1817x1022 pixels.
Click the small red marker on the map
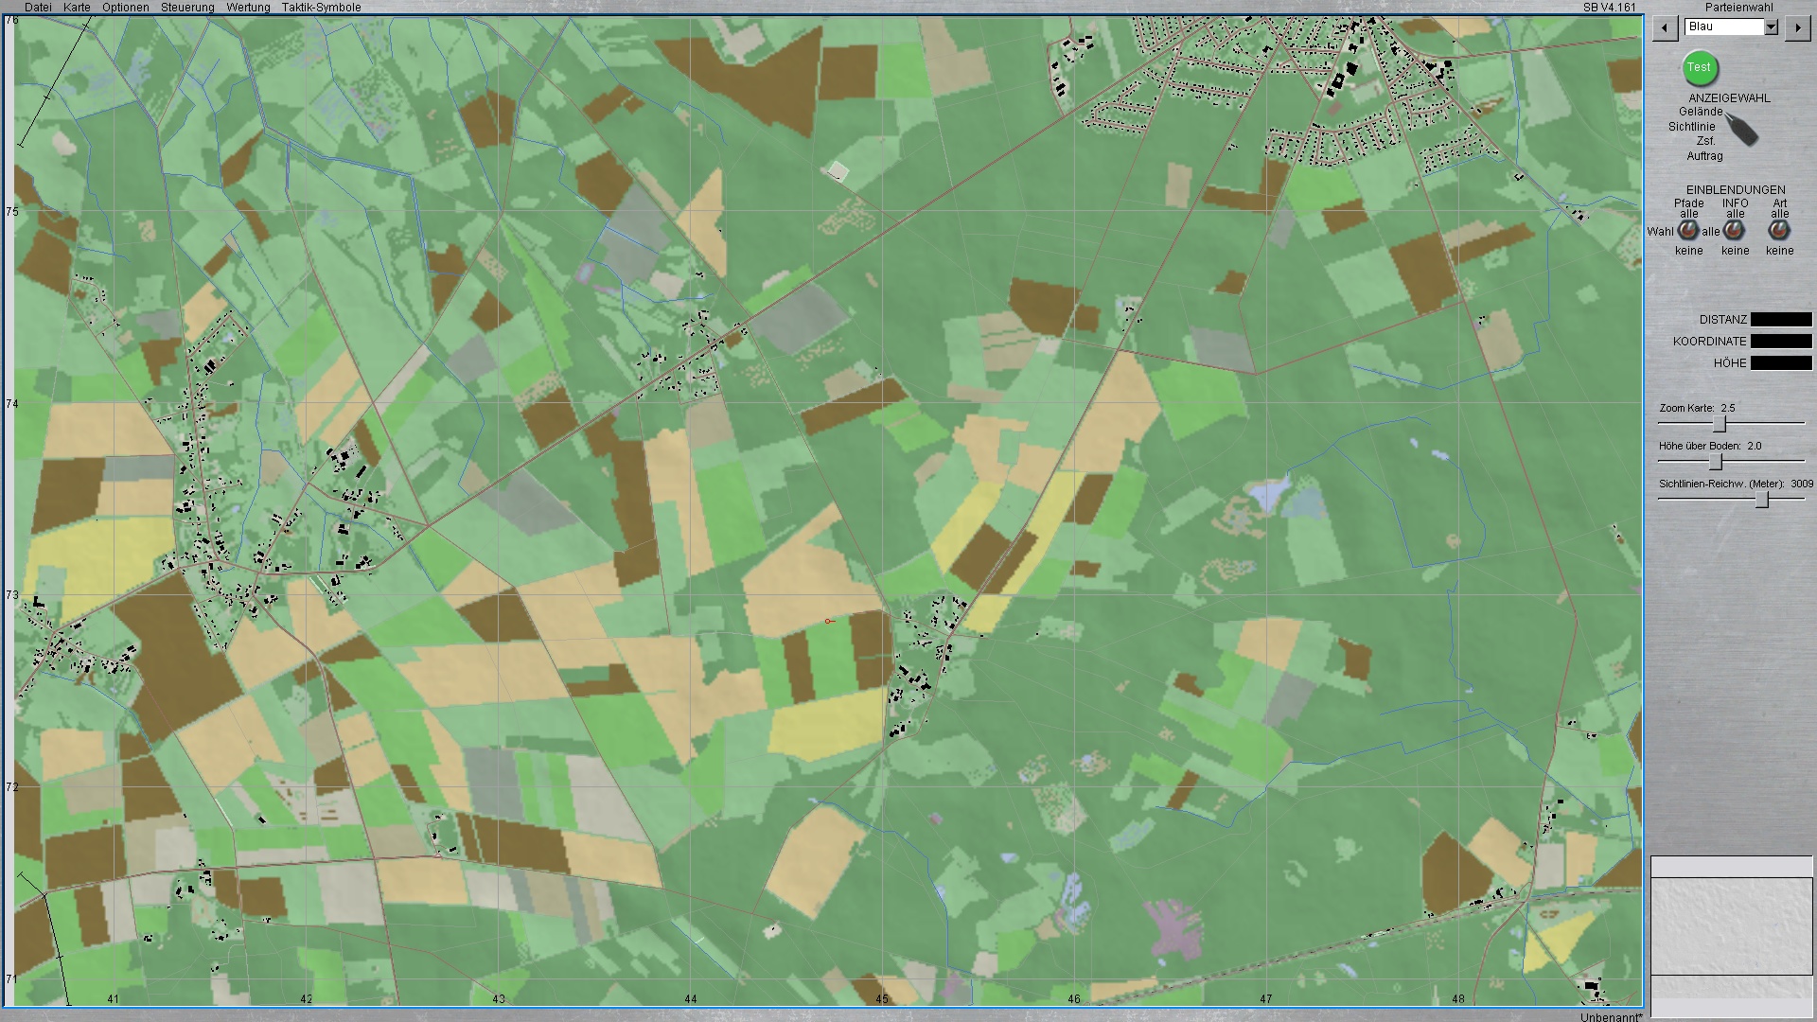[828, 621]
